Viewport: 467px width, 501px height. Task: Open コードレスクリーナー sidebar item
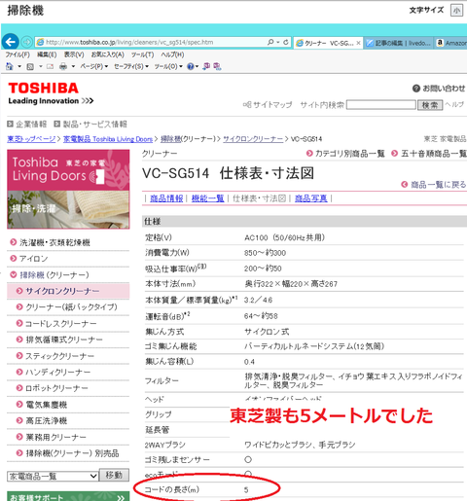click(61, 324)
